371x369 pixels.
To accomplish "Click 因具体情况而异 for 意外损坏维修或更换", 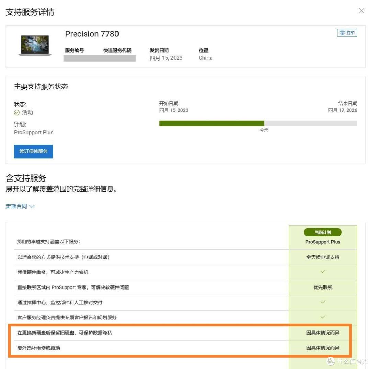I will click(x=322, y=348).
